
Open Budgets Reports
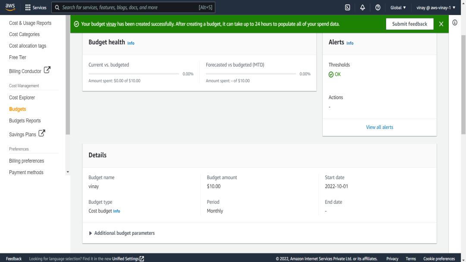click(x=25, y=121)
